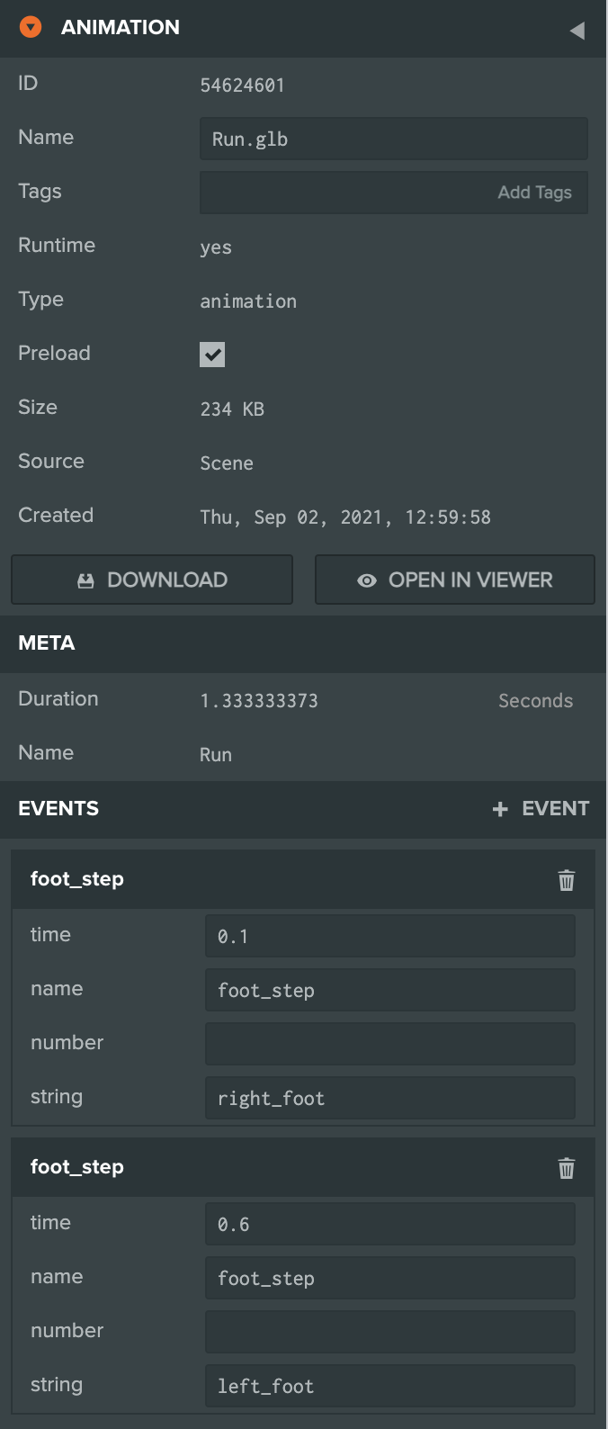Click the DOWNLOAD button

[x=151, y=580]
